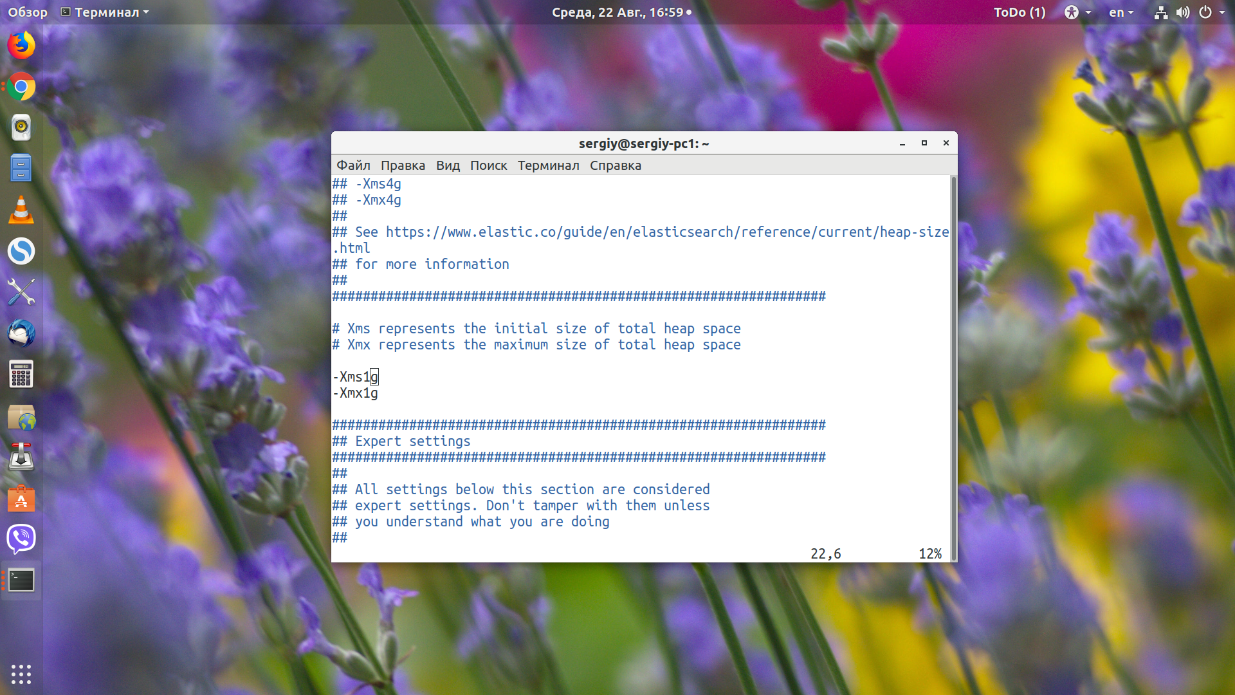
Task: Open the ToDo (1) indicator
Action: coord(1020,12)
